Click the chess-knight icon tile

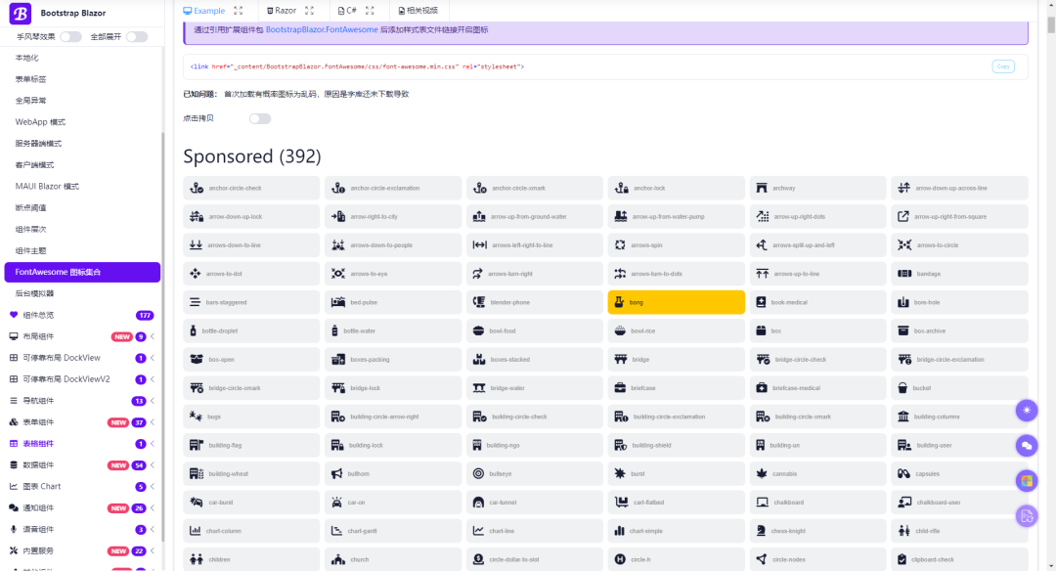(x=817, y=531)
